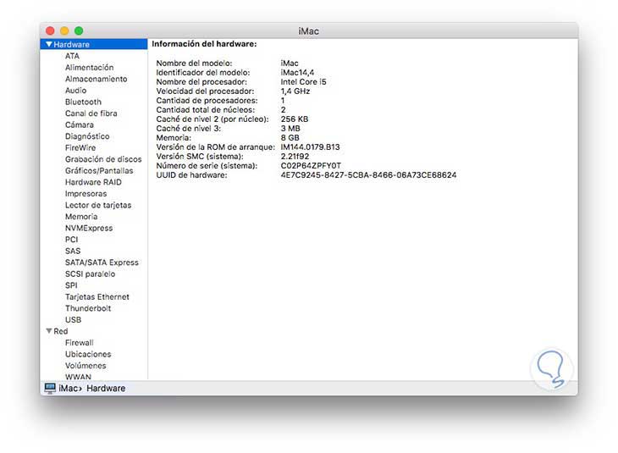The height and width of the screenshot is (453, 618).
Task: Click the 3 MB level 3 cache value
Action: pos(290,128)
